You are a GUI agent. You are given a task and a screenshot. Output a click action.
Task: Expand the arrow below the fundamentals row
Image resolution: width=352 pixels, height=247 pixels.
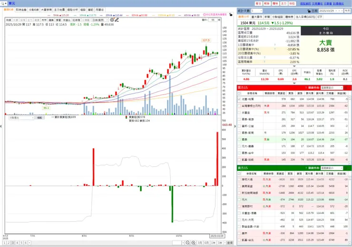(294, 83)
